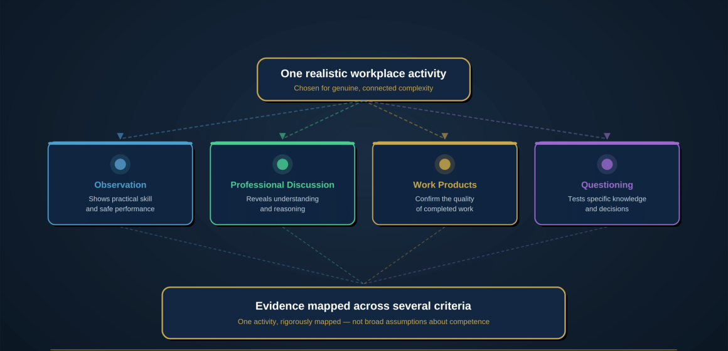728x351 pixels.
Task: Click 'Shows practical skill and safe performance' text
Action: [x=120, y=204]
